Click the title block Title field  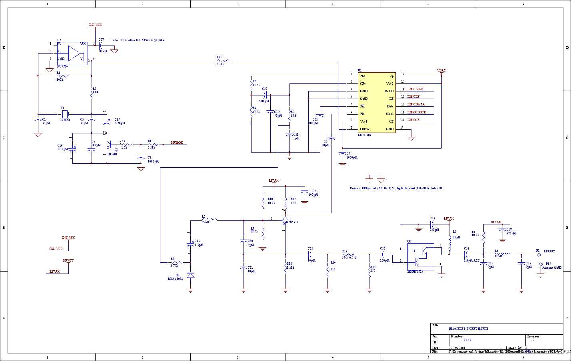coord(469,329)
